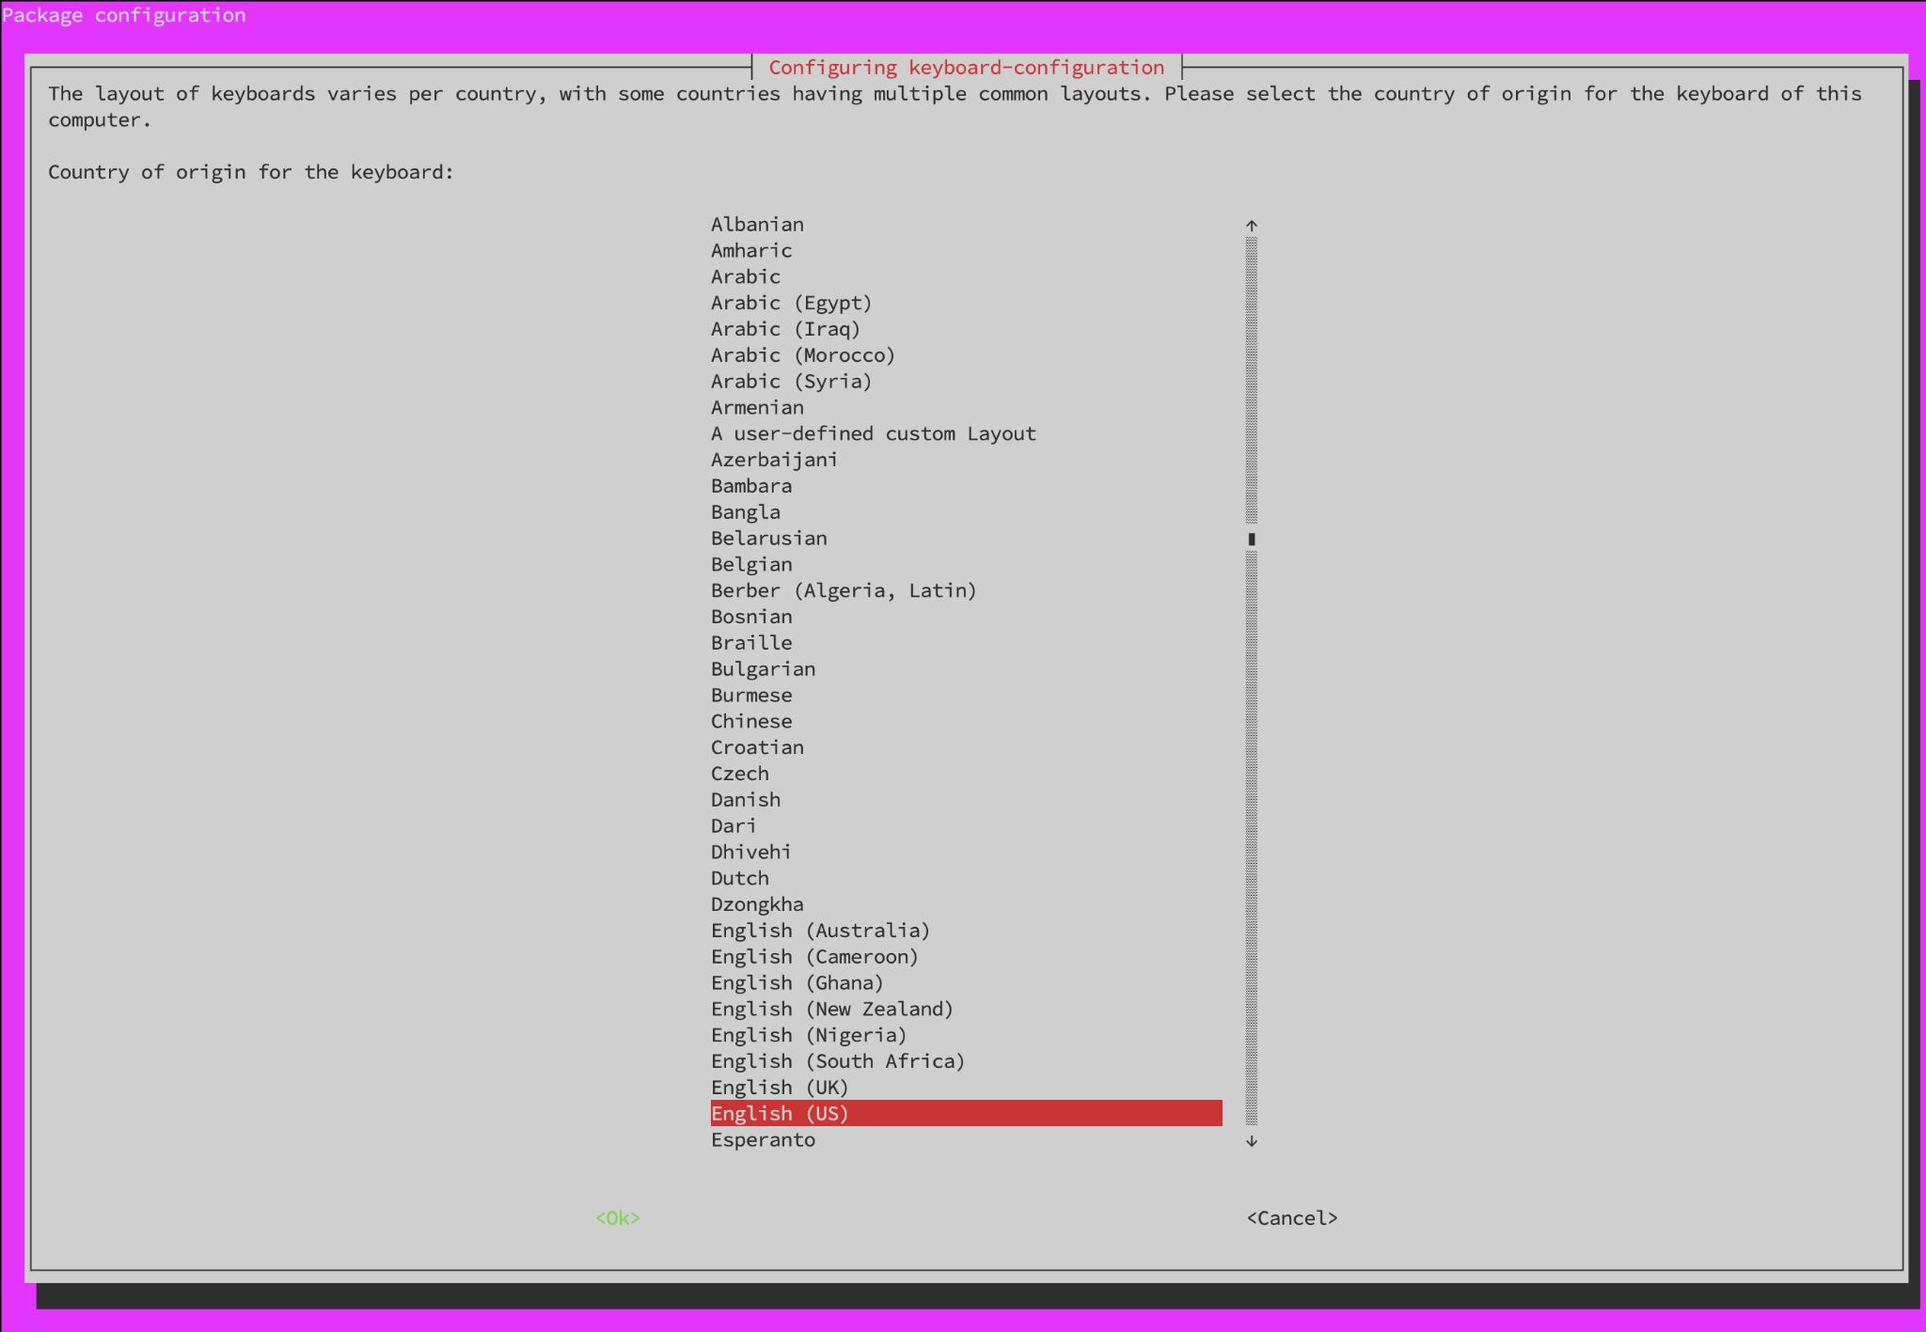This screenshot has width=1926, height=1332.
Task: Choose English (Australia) from list
Action: [x=820, y=931]
